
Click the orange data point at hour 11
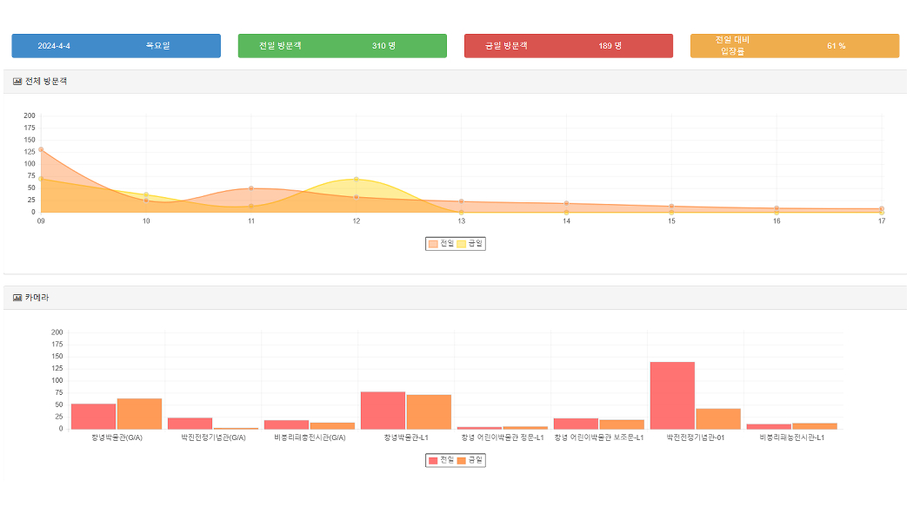pos(251,188)
